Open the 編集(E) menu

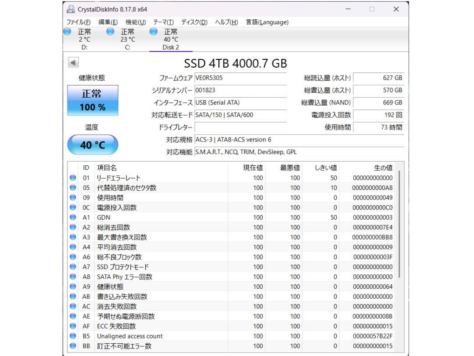pyautogui.click(x=108, y=22)
